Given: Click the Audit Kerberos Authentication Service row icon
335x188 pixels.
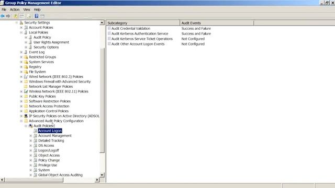Looking at the screenshot, I should click(x=109, y=33).
